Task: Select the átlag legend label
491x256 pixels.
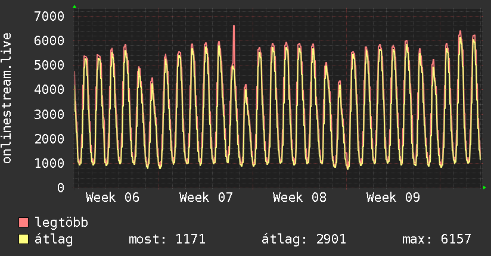Action: [x=54, y=239]
